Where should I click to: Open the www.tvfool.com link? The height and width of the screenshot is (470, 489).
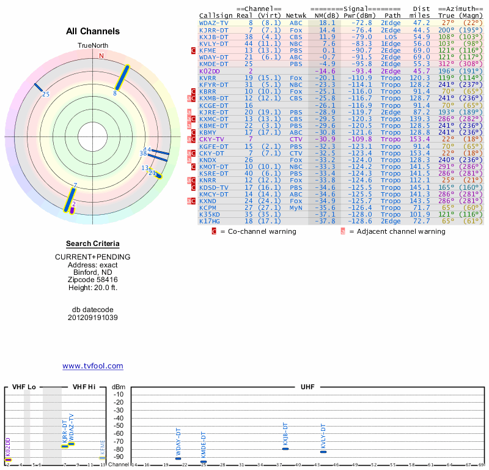tap(93, 366)
